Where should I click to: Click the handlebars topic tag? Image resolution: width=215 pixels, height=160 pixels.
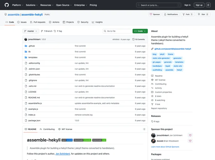point(157,66)
